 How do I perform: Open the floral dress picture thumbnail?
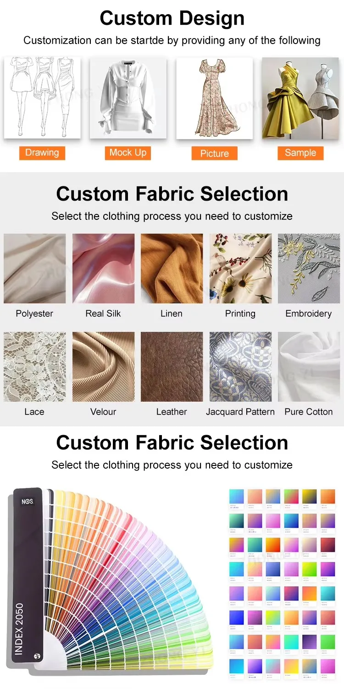(214, 98)
